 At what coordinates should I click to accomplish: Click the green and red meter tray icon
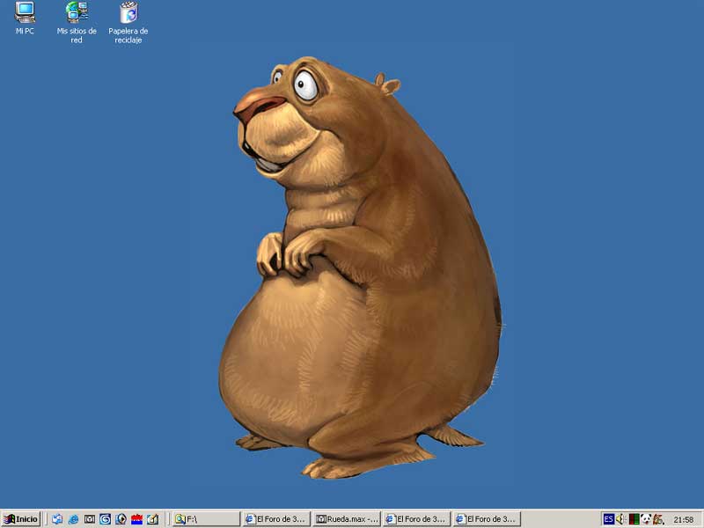(634, 519)
